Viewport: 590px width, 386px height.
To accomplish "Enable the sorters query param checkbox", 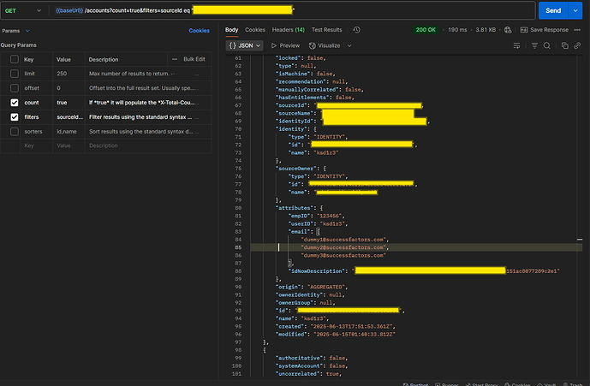I will tap(15, 132).
